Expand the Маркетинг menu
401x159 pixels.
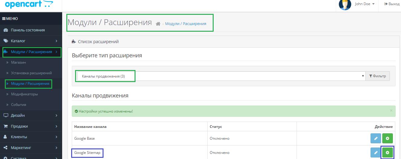(x=31, y=148)
